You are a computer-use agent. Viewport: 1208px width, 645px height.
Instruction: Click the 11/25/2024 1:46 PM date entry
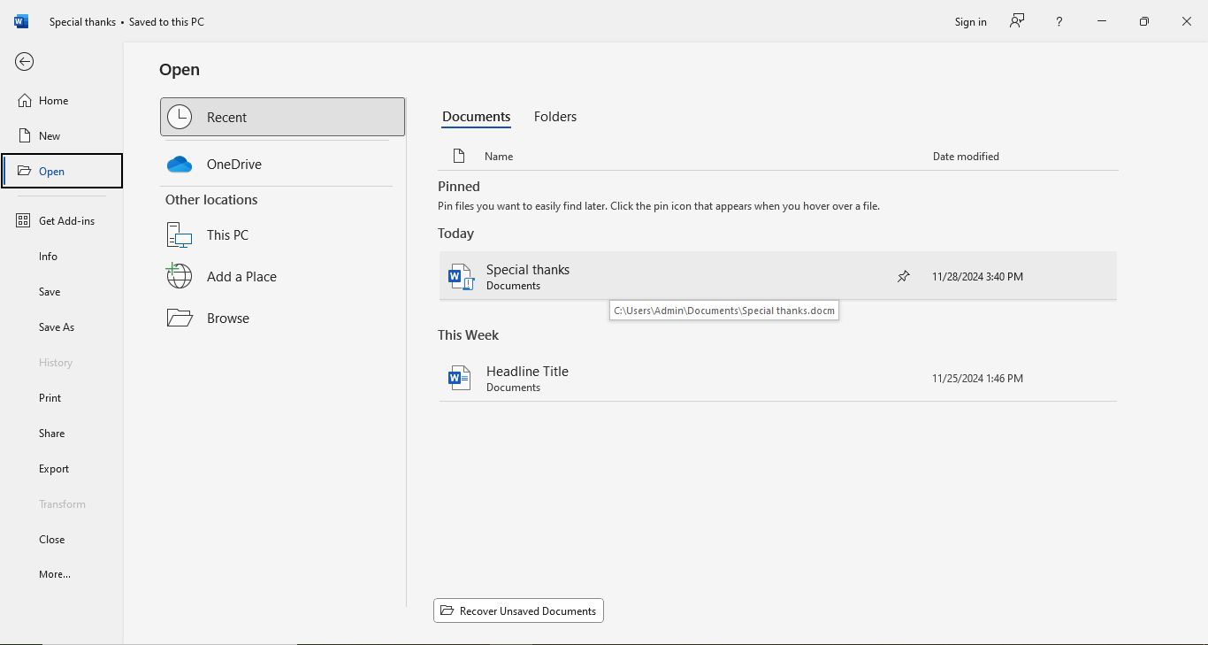click(x=977, y=379)
